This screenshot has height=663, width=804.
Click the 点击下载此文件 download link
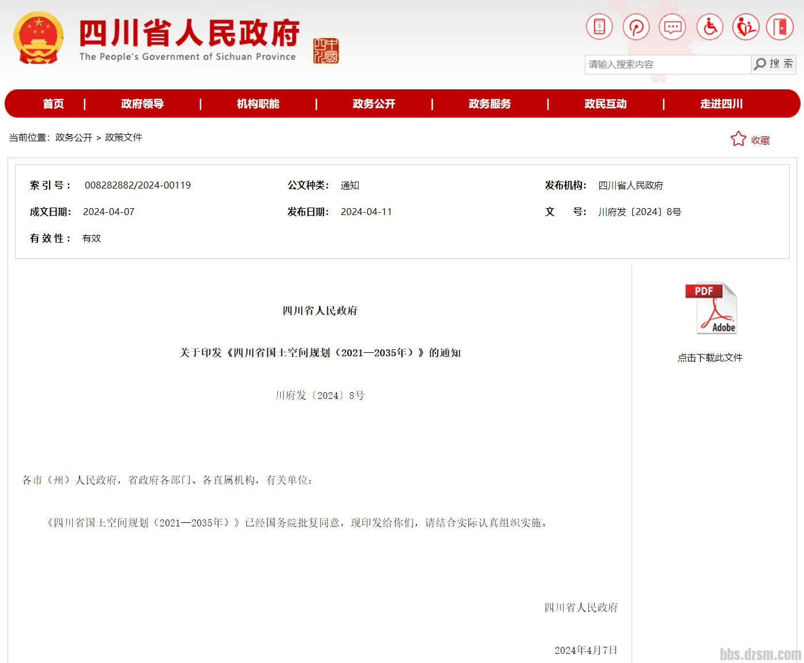tap(710, 358)
